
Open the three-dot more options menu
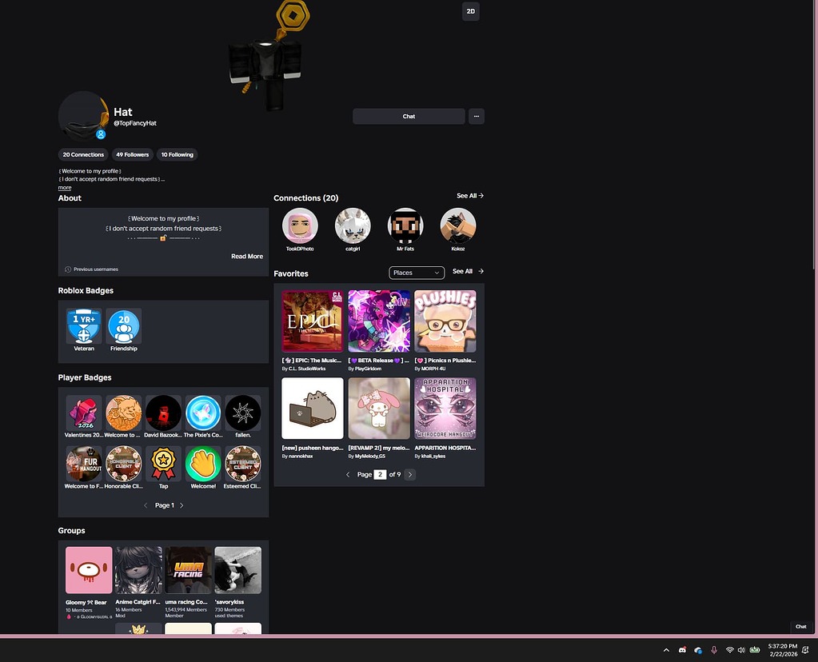coord(477,117)
